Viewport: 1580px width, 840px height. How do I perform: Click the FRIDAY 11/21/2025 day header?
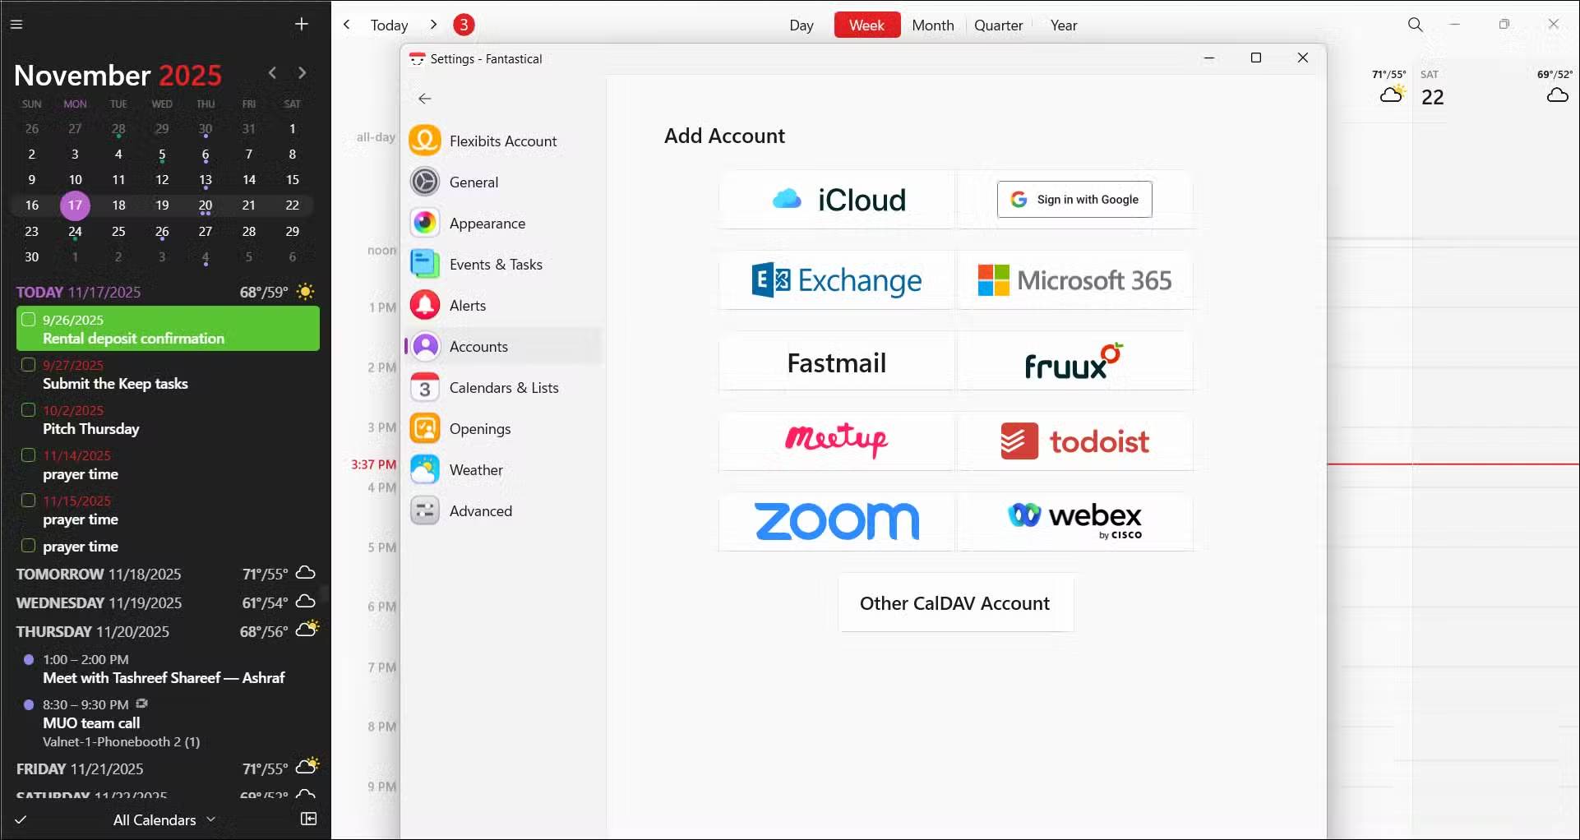click(x=167, y=768)
